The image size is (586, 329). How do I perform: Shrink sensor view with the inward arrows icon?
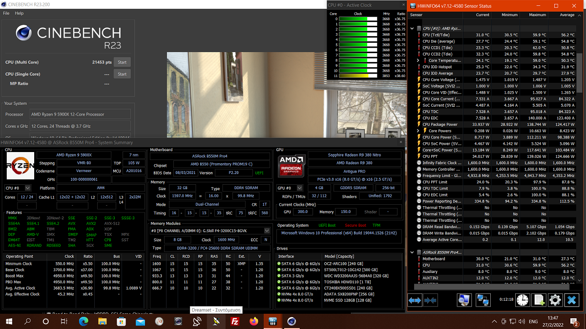click(430, 300)
